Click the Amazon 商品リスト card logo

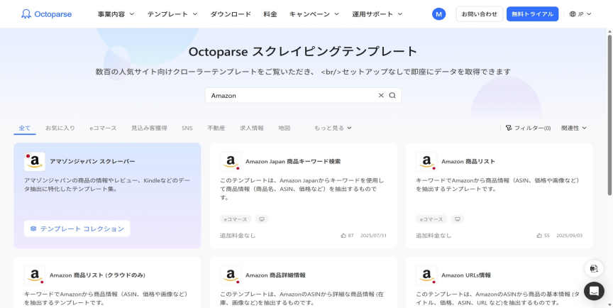[x=426, y=161]
